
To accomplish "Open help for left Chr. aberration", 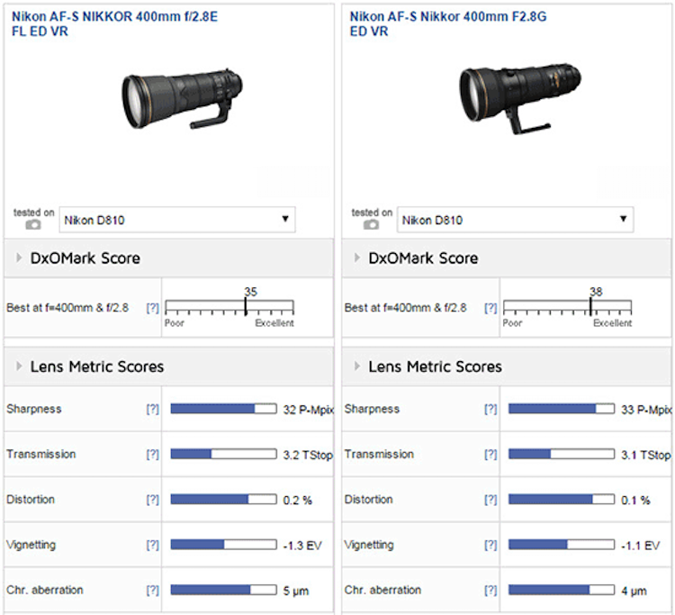I will (153, 590).
